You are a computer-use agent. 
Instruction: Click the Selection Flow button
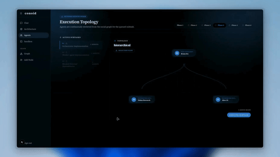click(124, 51)
